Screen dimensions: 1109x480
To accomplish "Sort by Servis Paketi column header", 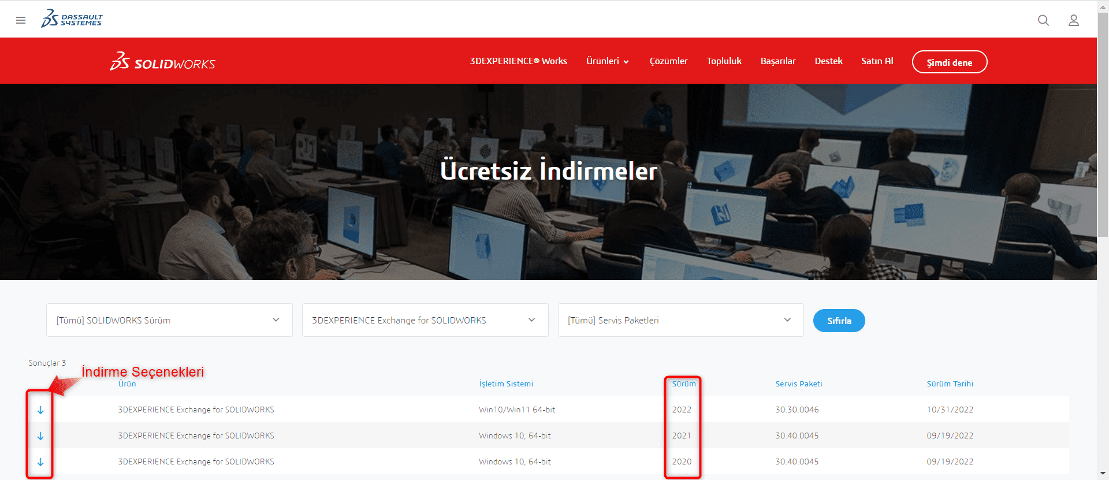I will click(x=799, y=384).
